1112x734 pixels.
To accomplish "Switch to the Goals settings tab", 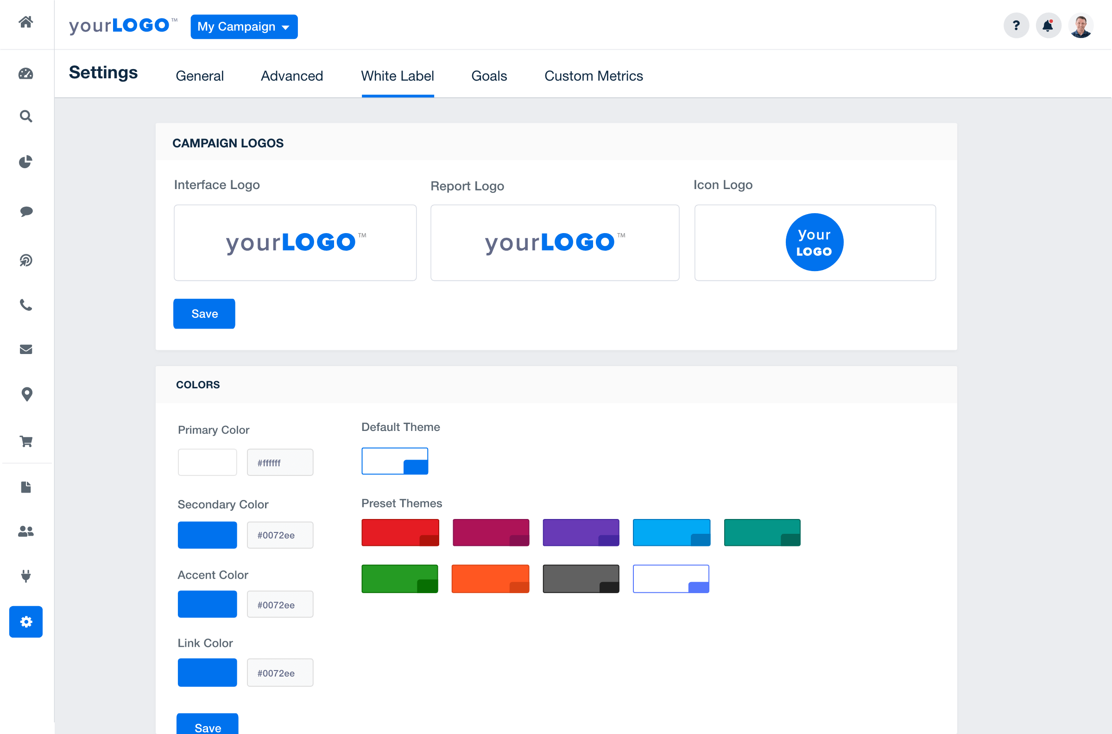I will tap(489, 76).
